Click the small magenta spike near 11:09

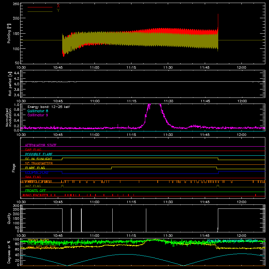point(118,126)
